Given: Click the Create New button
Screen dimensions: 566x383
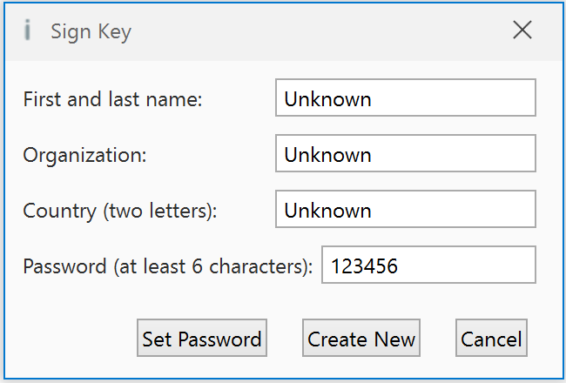Looking at the screenshot, I should pyautogui.click(x=361, y=339).
